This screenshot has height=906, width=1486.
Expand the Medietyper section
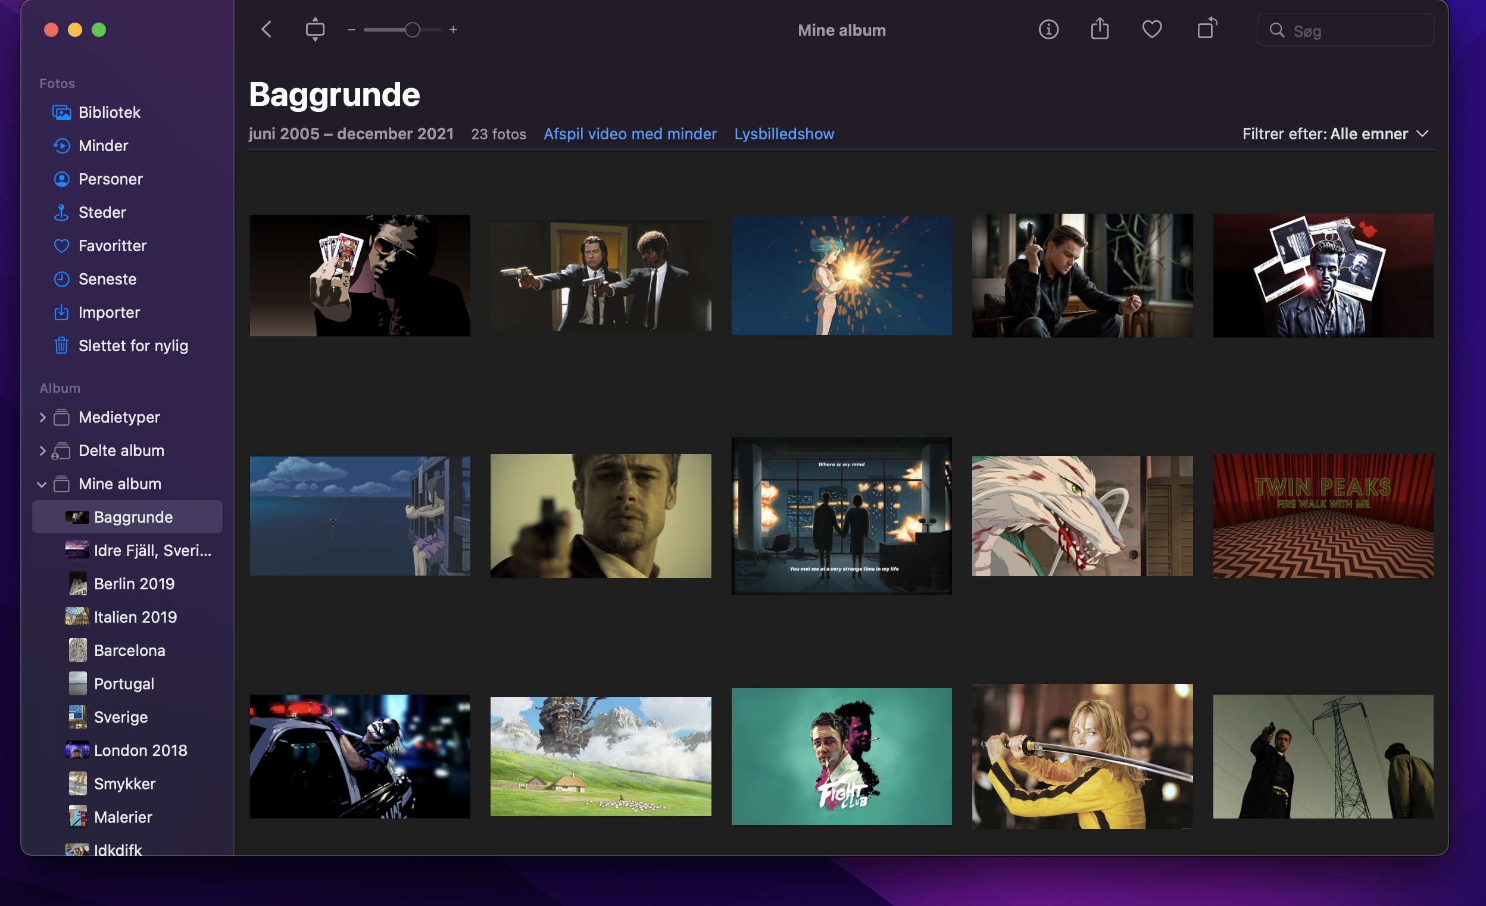(x=42, y=417)
